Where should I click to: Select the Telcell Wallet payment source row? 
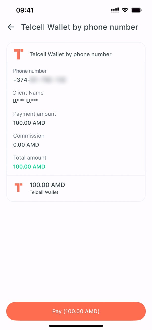click(x=76, y=188)
